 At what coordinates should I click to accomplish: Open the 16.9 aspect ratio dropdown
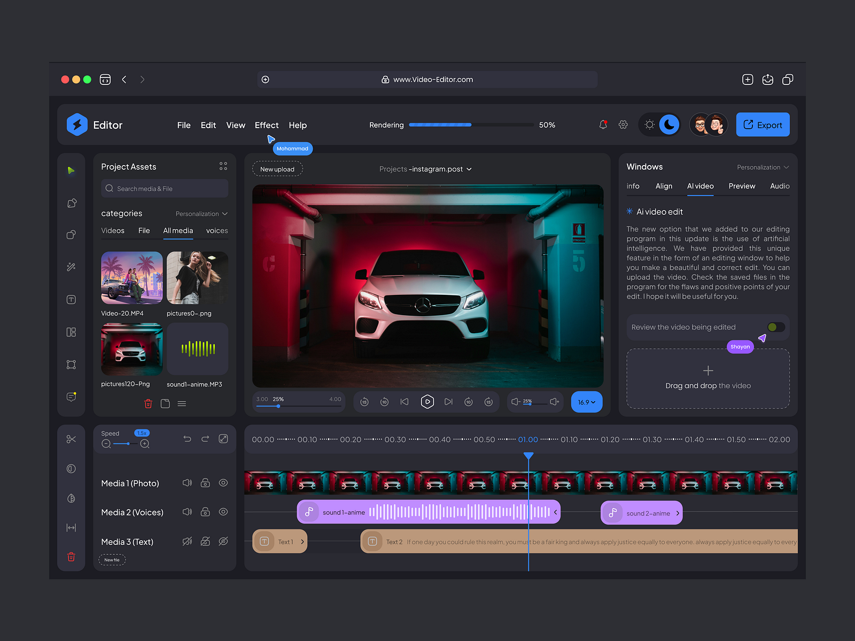(x=586, y=402)
